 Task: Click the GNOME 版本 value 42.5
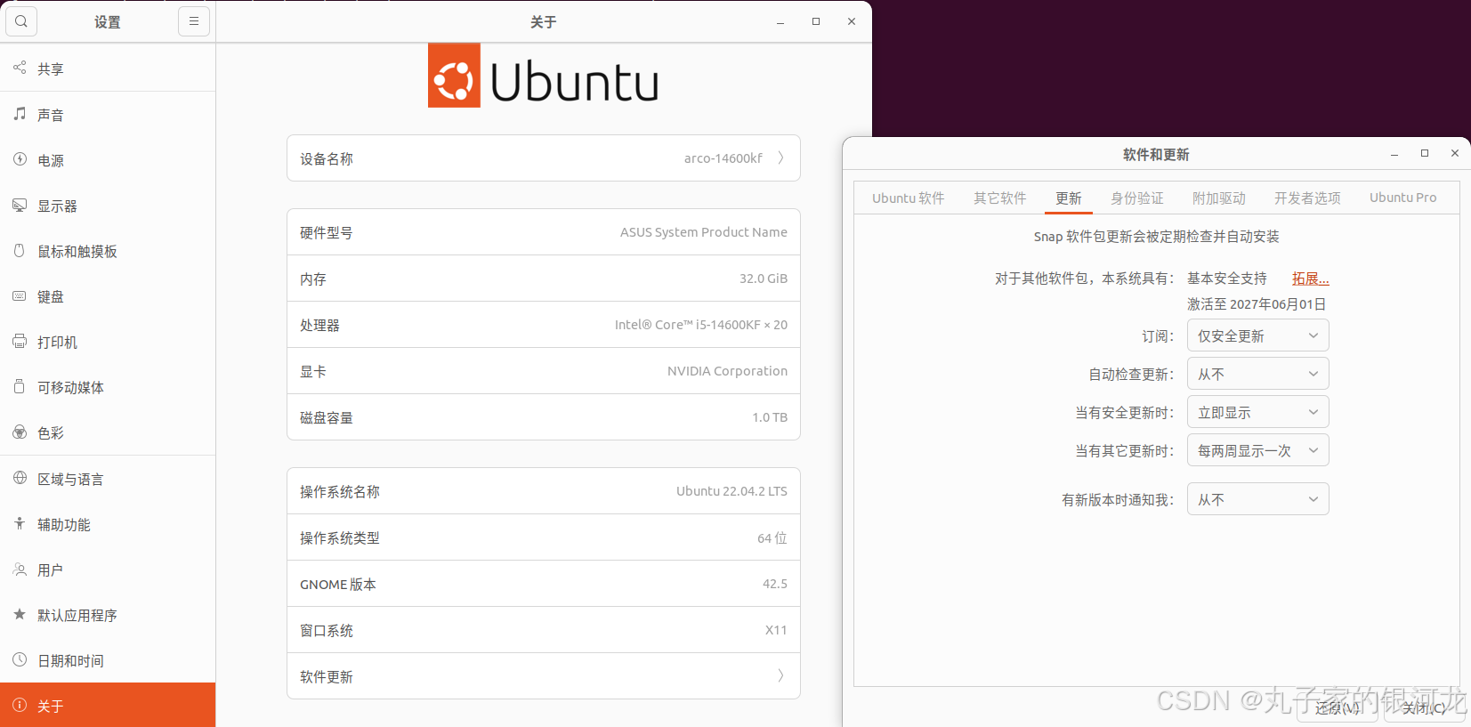pos(774,584)
